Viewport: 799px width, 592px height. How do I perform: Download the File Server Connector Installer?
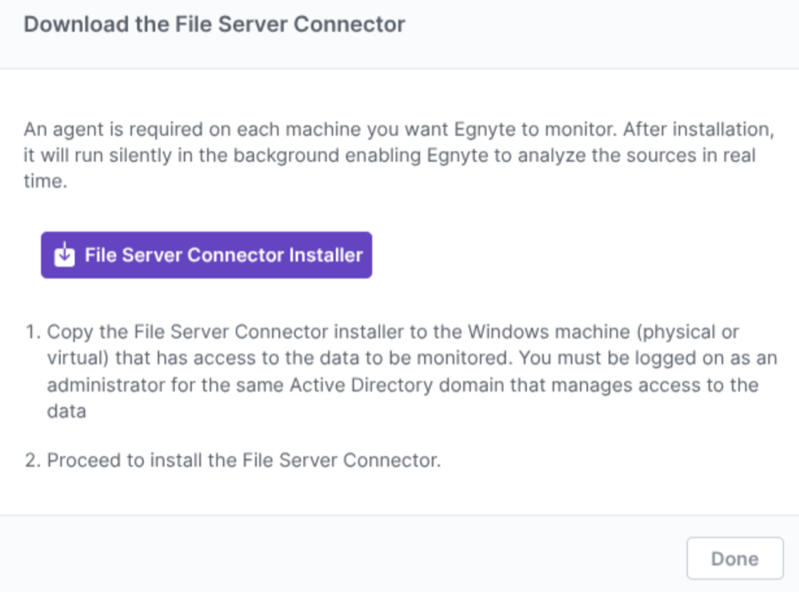click(x=206, y=254)
